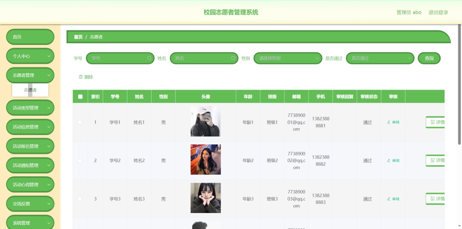This screenshot has width=462, height=229.
Task: Click the 审核状态 column header
Action: pyautogui.click(x=369, y=97)
